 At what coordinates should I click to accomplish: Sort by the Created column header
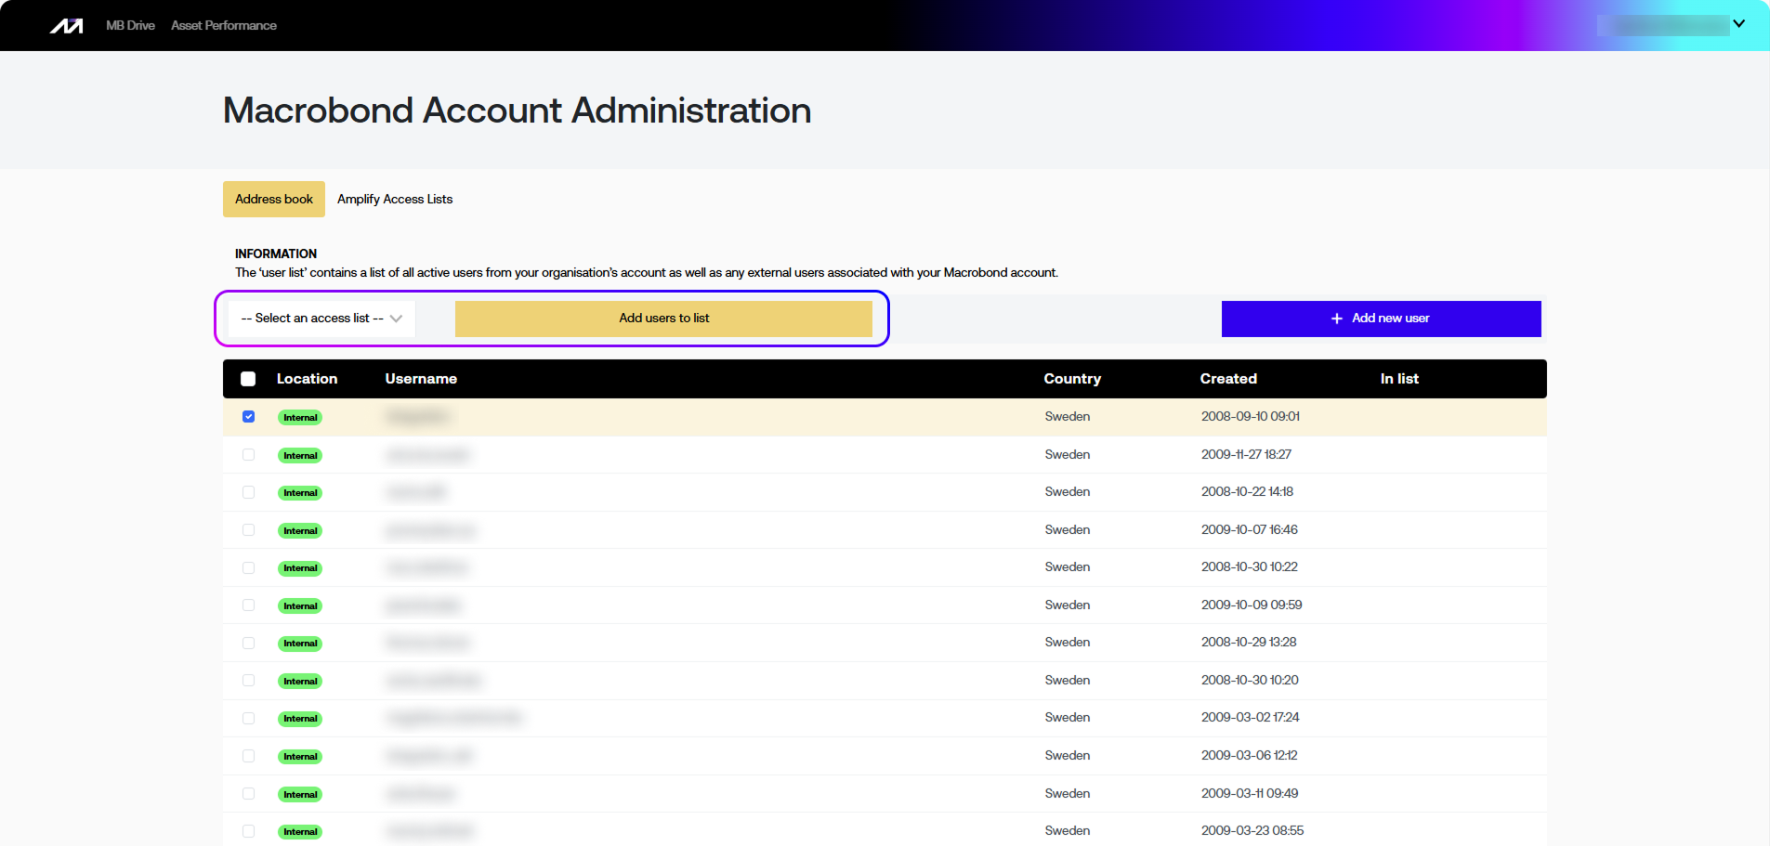click(x=1228, y=379)
